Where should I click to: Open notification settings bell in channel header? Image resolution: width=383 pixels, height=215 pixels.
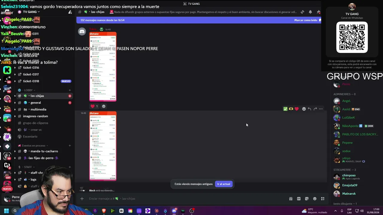pyautogui.click(x=310, y=12)
